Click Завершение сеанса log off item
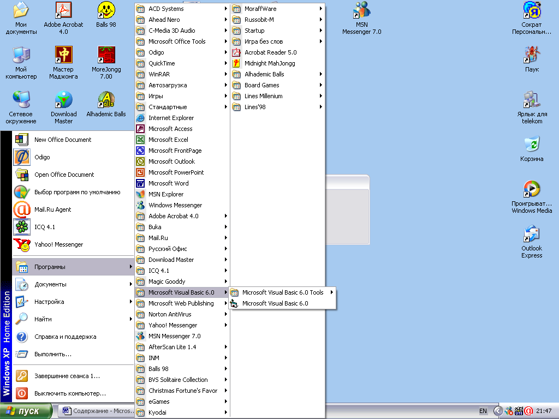559x419 pixels. pyautogui.click(x=73, y=376)
